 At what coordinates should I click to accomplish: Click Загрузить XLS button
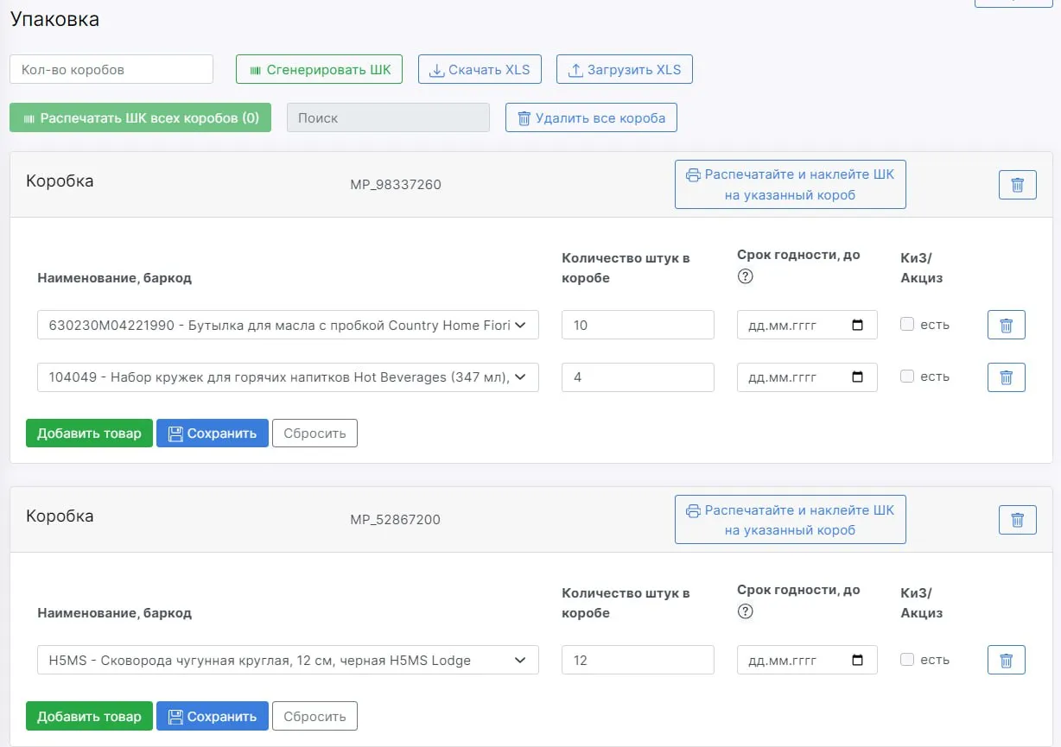[624, 70]
